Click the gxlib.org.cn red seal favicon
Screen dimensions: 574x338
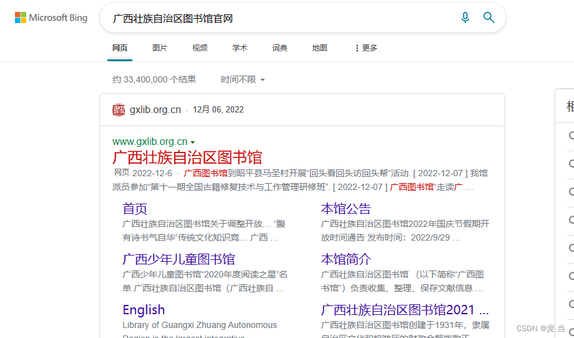pos(119,110)
